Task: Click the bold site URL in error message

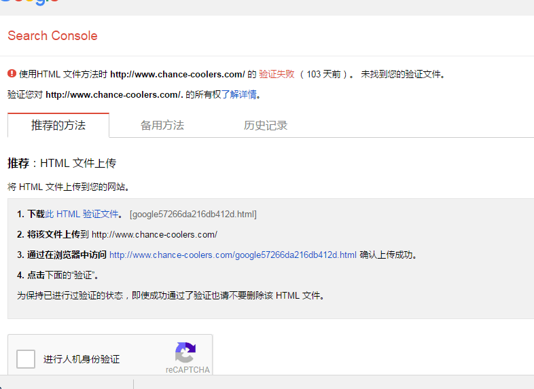Action: click(177, 74)
